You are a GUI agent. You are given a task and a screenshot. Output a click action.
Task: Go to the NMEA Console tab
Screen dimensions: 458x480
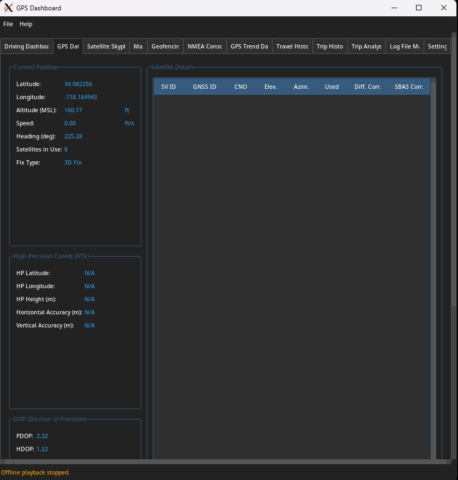pyautogui.click(x=204, y=46)
